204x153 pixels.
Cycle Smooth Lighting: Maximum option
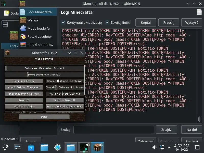pyautogui.click(x=24, y=94)
